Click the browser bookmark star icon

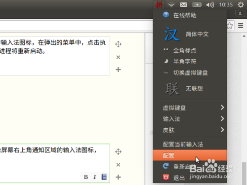coord(230,26)
